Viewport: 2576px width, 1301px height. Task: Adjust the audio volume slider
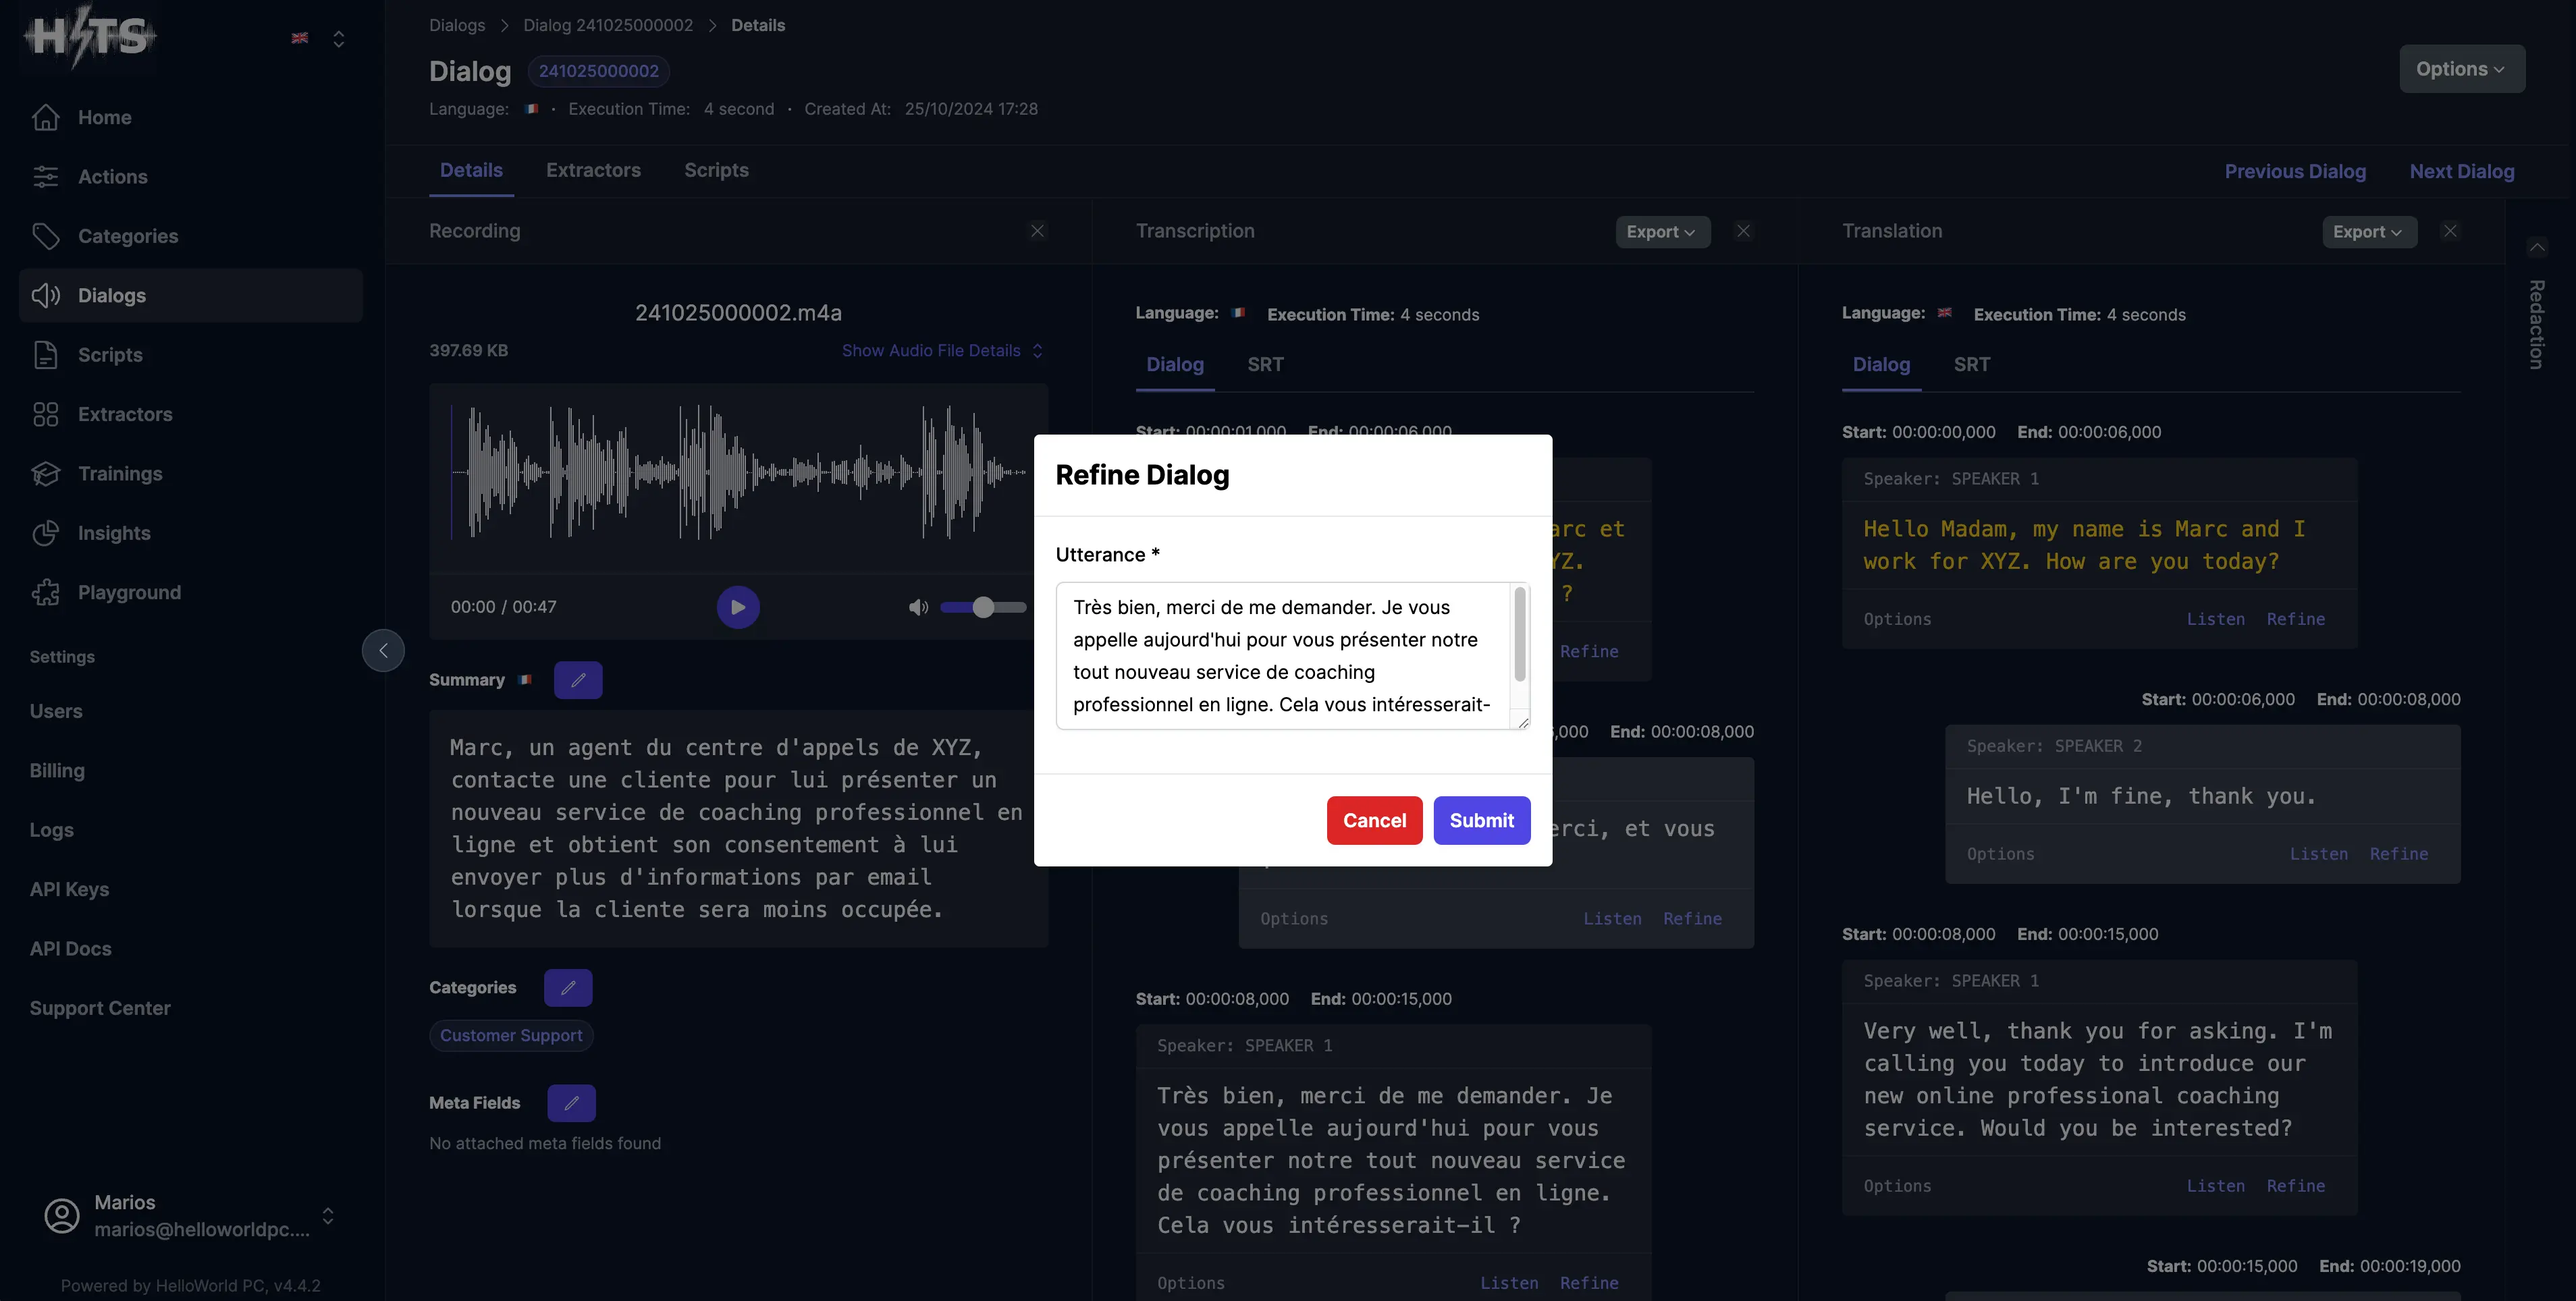coord(984,607)
